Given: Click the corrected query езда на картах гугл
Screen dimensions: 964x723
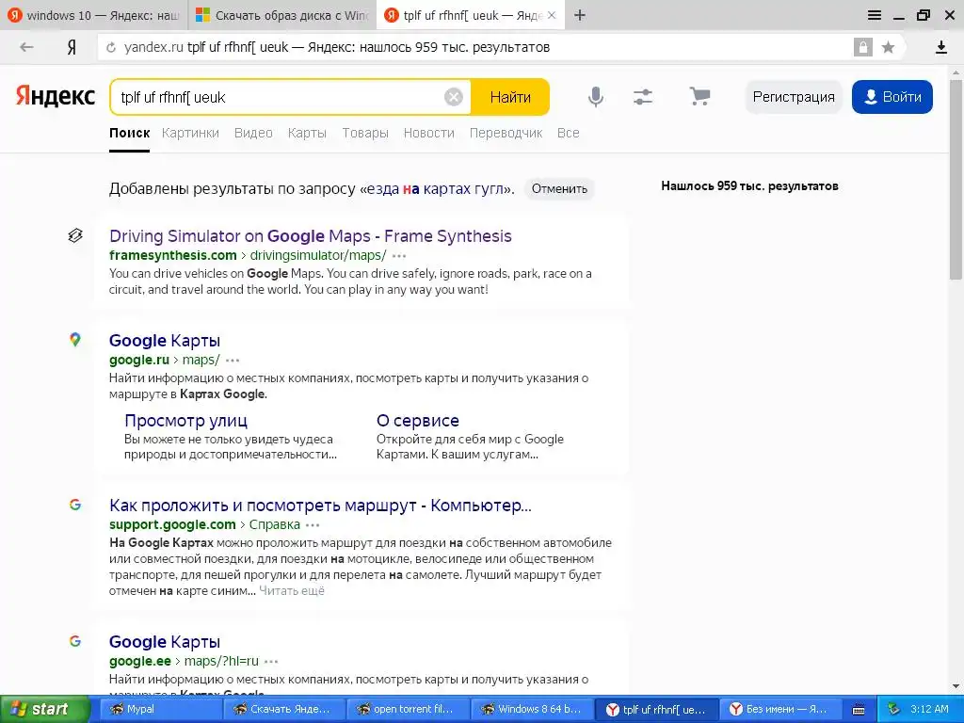Looking at the screenshot, I should [x=435, y=188].
